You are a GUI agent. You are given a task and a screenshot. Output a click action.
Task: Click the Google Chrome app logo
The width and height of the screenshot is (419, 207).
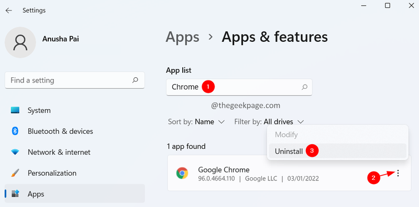coord(182,173)
